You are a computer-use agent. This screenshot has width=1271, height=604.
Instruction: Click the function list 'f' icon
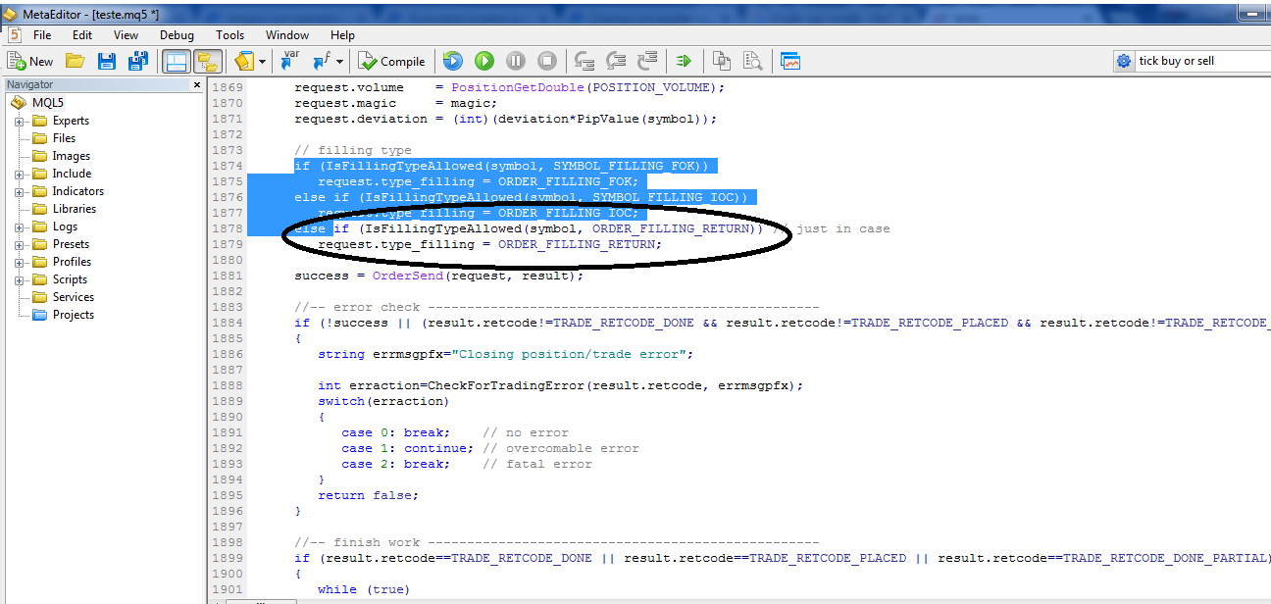pyautogui.click(x=322, y=61)
